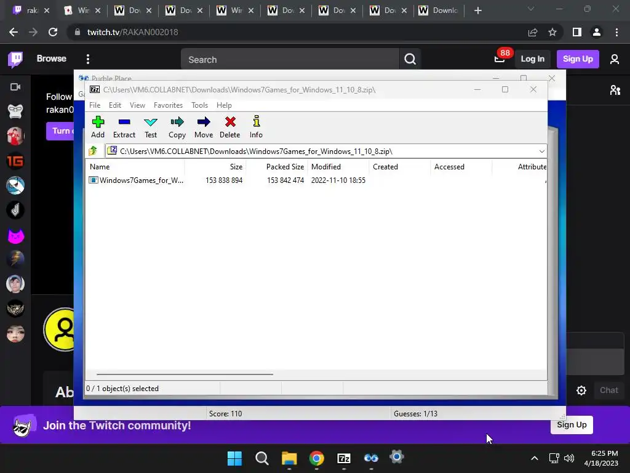
Task: Open the Twitch three-dot more menu
Action: (87, 59)
